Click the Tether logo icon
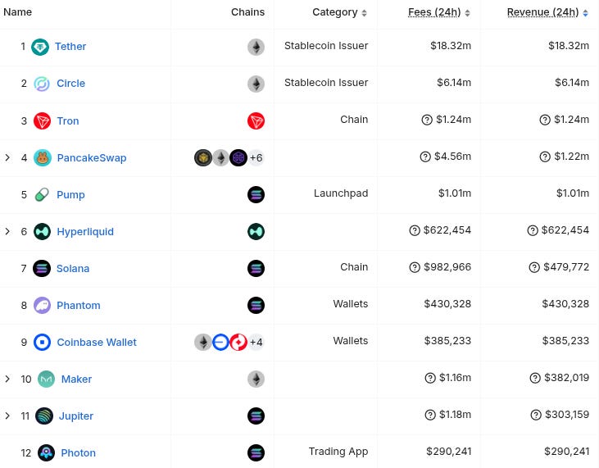Screen dimensions: 599x468 [40, 47]
